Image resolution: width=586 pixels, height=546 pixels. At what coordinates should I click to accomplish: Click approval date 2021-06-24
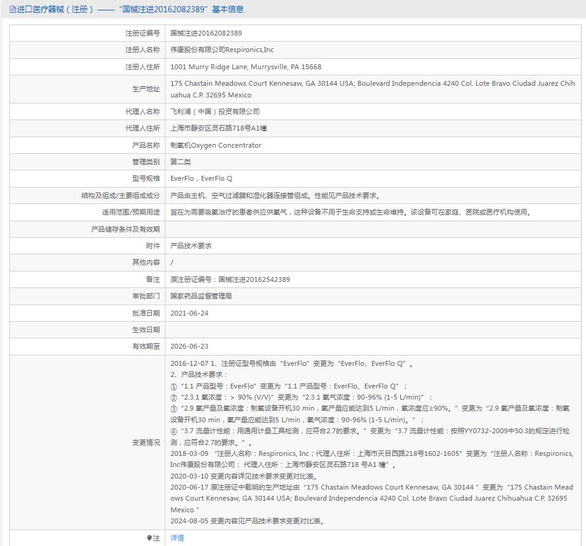coord(189,313)
